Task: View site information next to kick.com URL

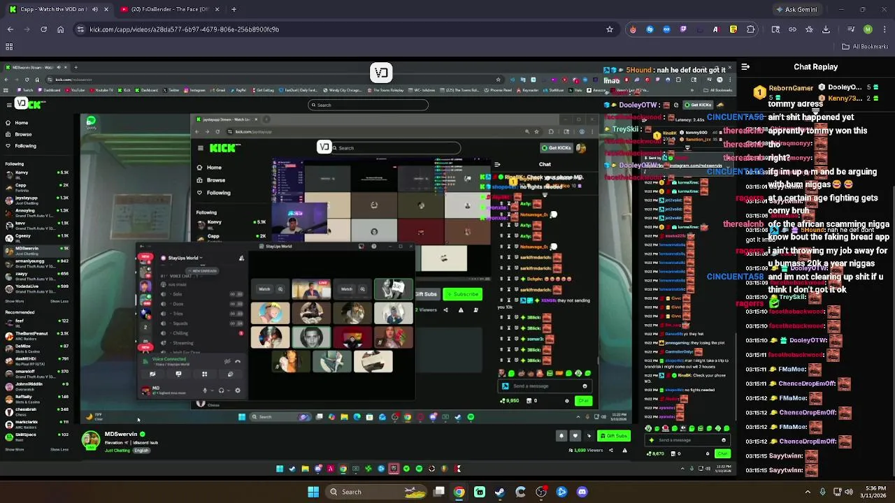Action: [x=81, y=29]
